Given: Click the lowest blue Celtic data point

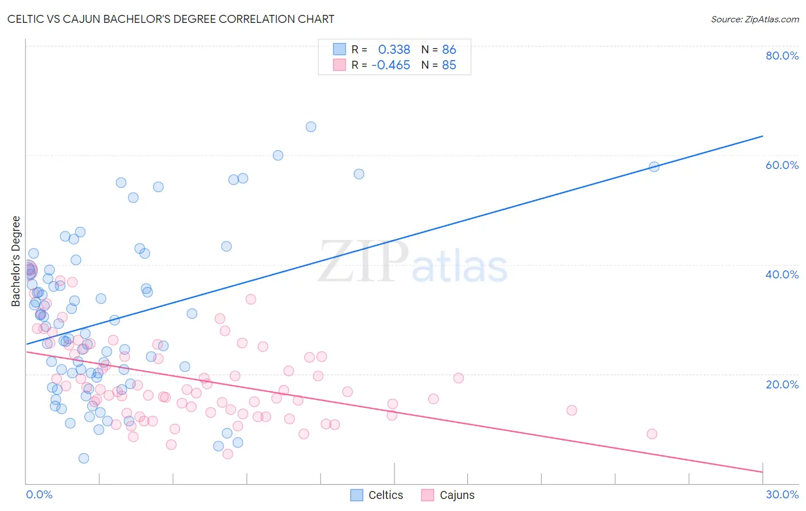Looking at the screenshot, I should pos(84,458).
